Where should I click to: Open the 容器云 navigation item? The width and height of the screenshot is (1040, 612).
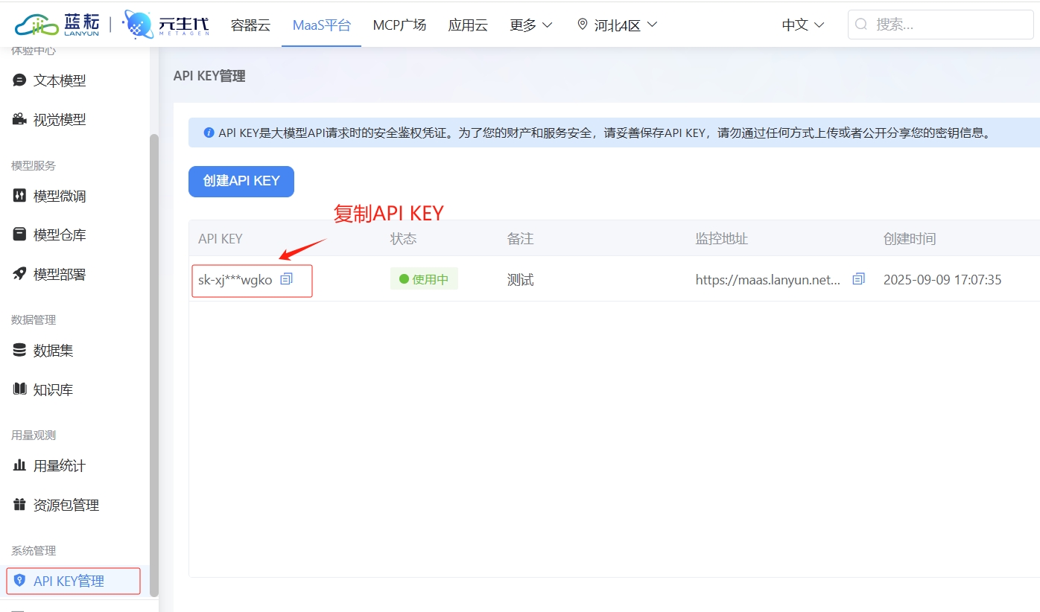pyautogui.click(x=250, y=25)
